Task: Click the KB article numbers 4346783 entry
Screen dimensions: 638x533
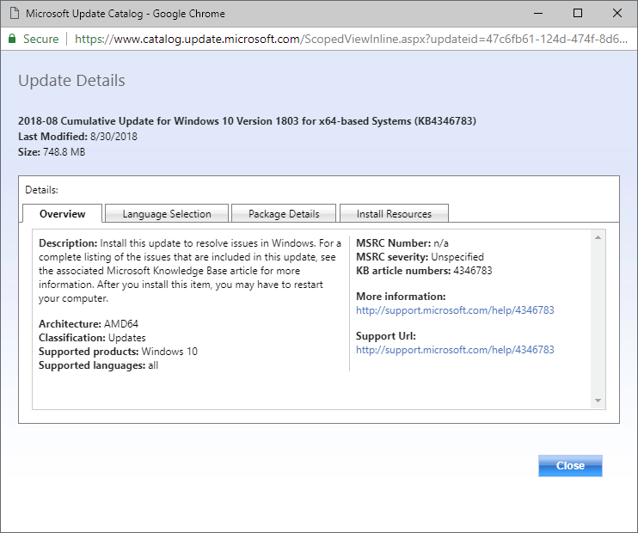Action: click(x=424, y=271)
